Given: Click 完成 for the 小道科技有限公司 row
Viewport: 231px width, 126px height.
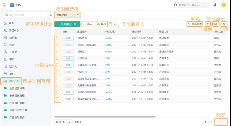Looking at the screenshot, I should coord(68,92).
